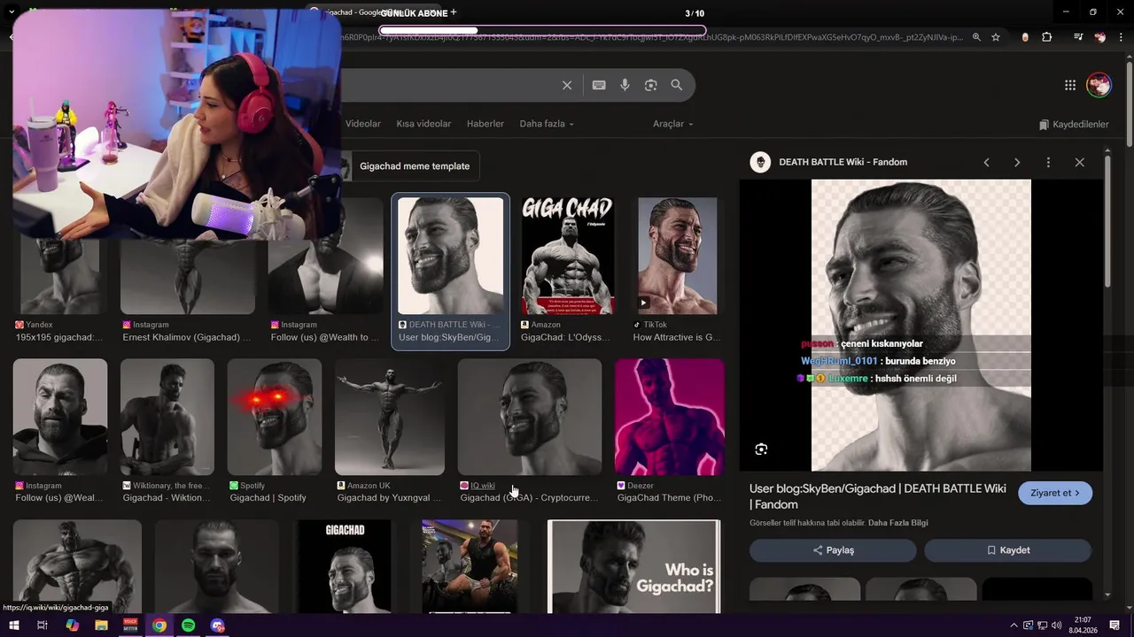Screen dimensions: 1134x637
Task: Open the Chrome extensions puzzle icon
Action: (x=1047, y=37)
